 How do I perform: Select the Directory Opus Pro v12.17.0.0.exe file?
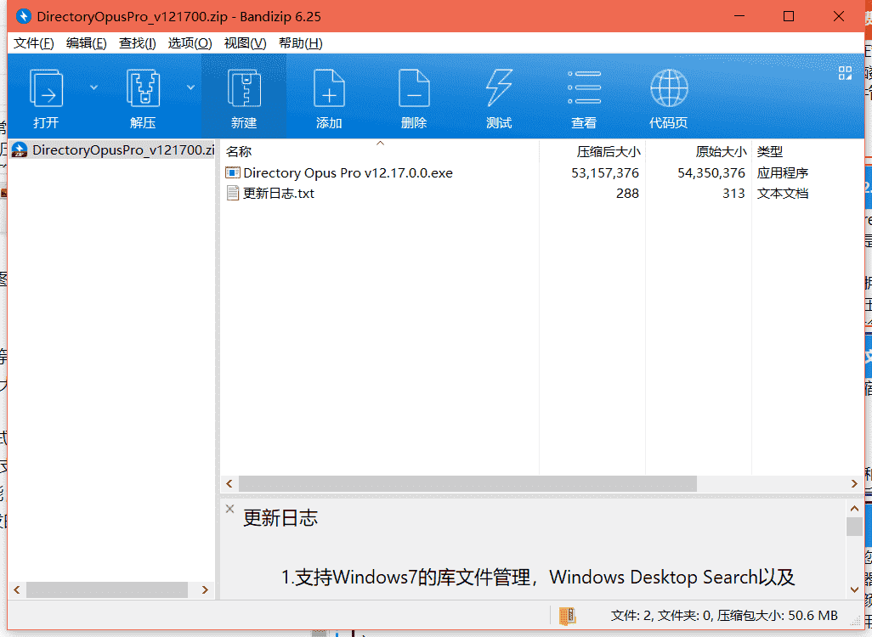click(348, 173)
